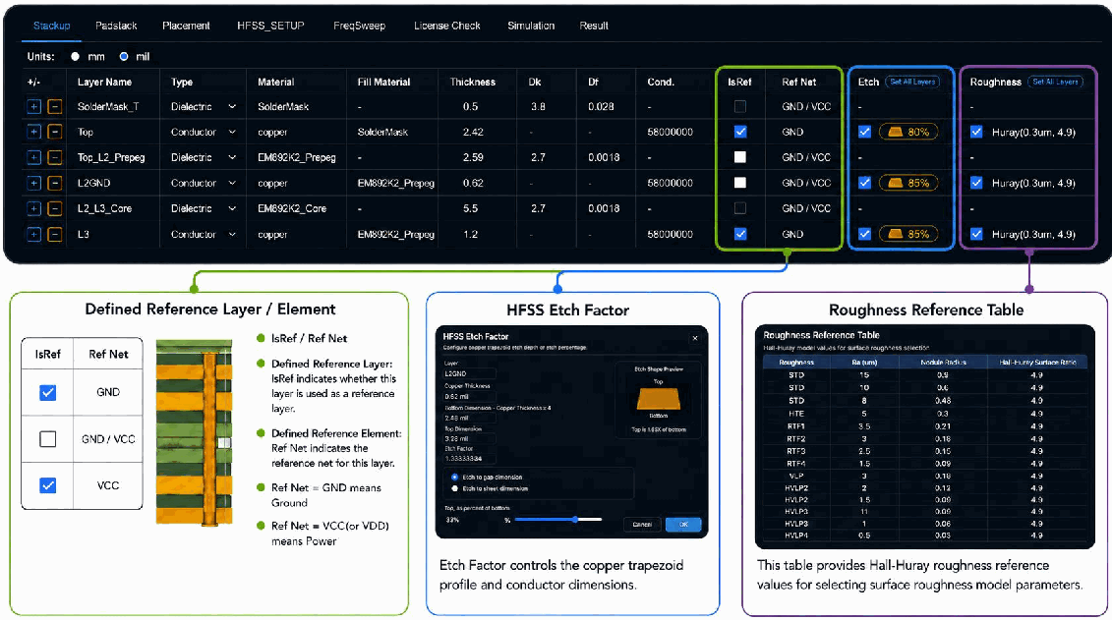Cancel the HFSS Etch Factor dialog
Image resolution: width=1112 pixels, height=620 pixels.
(642, 525)
